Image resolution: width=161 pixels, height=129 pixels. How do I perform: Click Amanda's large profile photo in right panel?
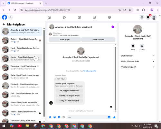(x=138, y=29)
